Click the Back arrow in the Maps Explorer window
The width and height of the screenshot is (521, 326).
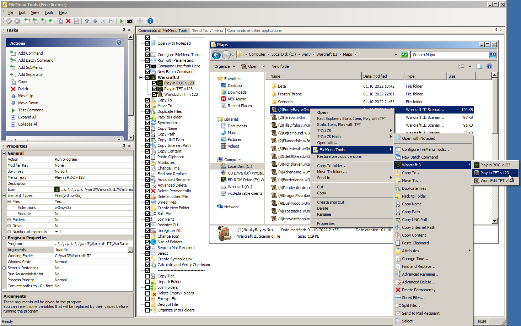[x=216, y=55]
